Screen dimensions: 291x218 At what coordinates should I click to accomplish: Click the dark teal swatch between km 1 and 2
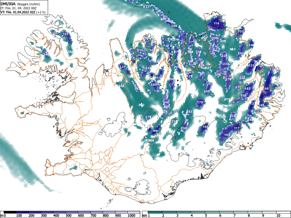(155, 212)
